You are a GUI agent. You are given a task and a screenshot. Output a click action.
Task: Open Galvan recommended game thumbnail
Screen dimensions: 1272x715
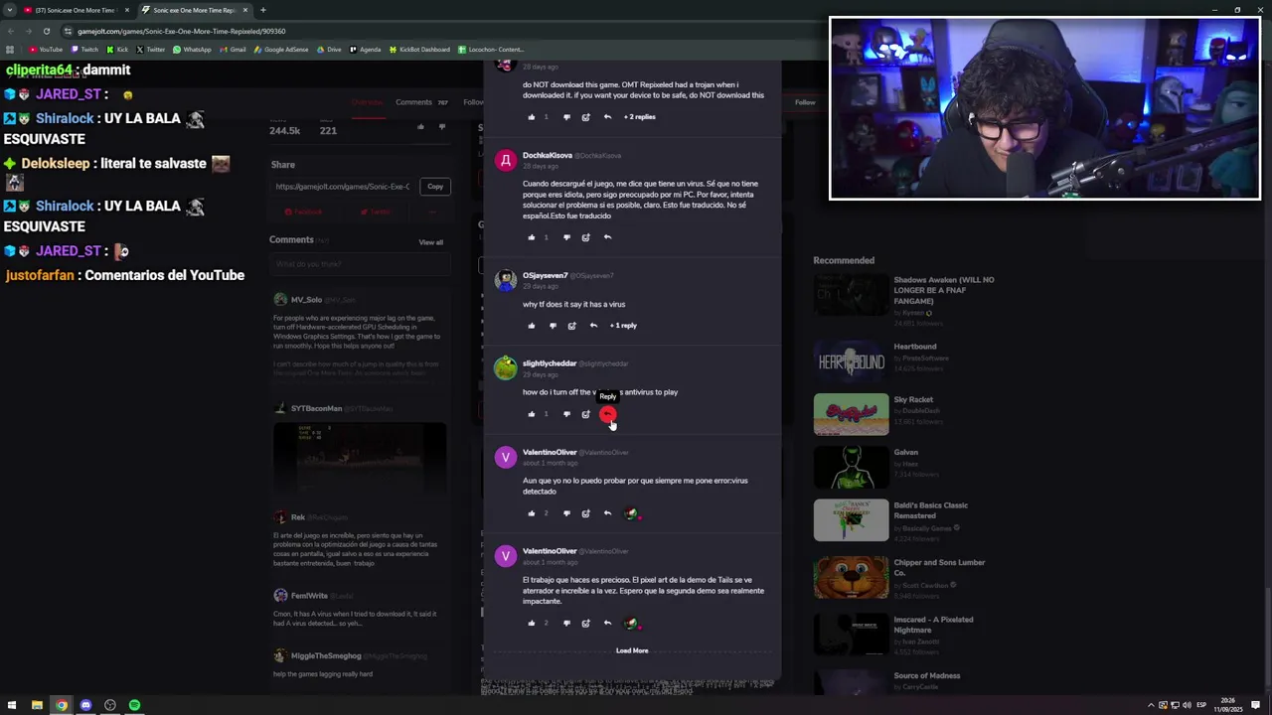[852, 468]
